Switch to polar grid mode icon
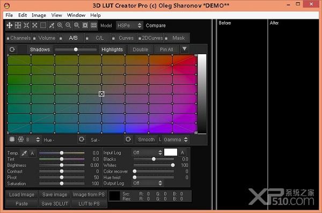Image resolution: width=322 pixels, height=213 pixels. click(x=20, y=139)
